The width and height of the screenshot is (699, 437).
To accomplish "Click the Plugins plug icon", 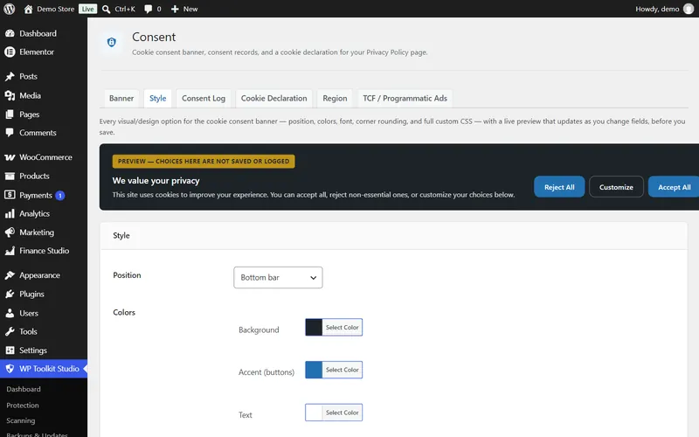I will (10, 295).
